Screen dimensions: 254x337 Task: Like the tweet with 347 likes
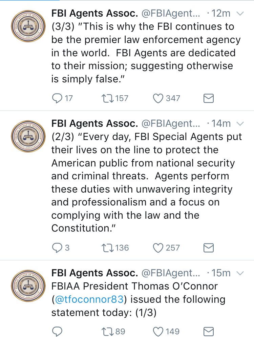(x=158, y=98)
